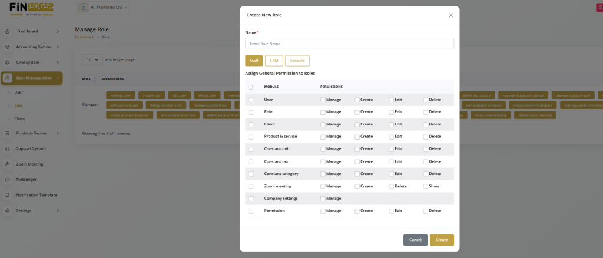Click the CRM System sidebar icon
The height and width of the screenshot is (258, 603).
click(7, 62)
